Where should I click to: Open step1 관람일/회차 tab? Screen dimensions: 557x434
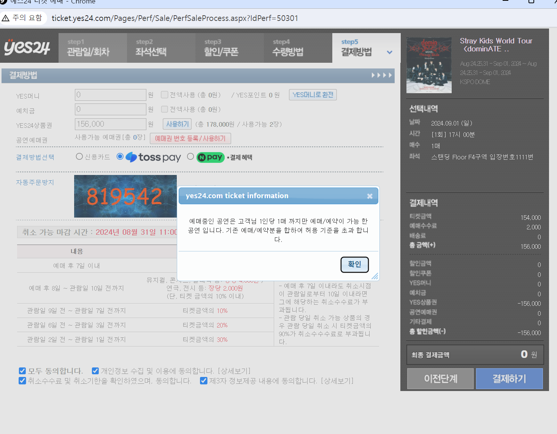pos(92,48)
